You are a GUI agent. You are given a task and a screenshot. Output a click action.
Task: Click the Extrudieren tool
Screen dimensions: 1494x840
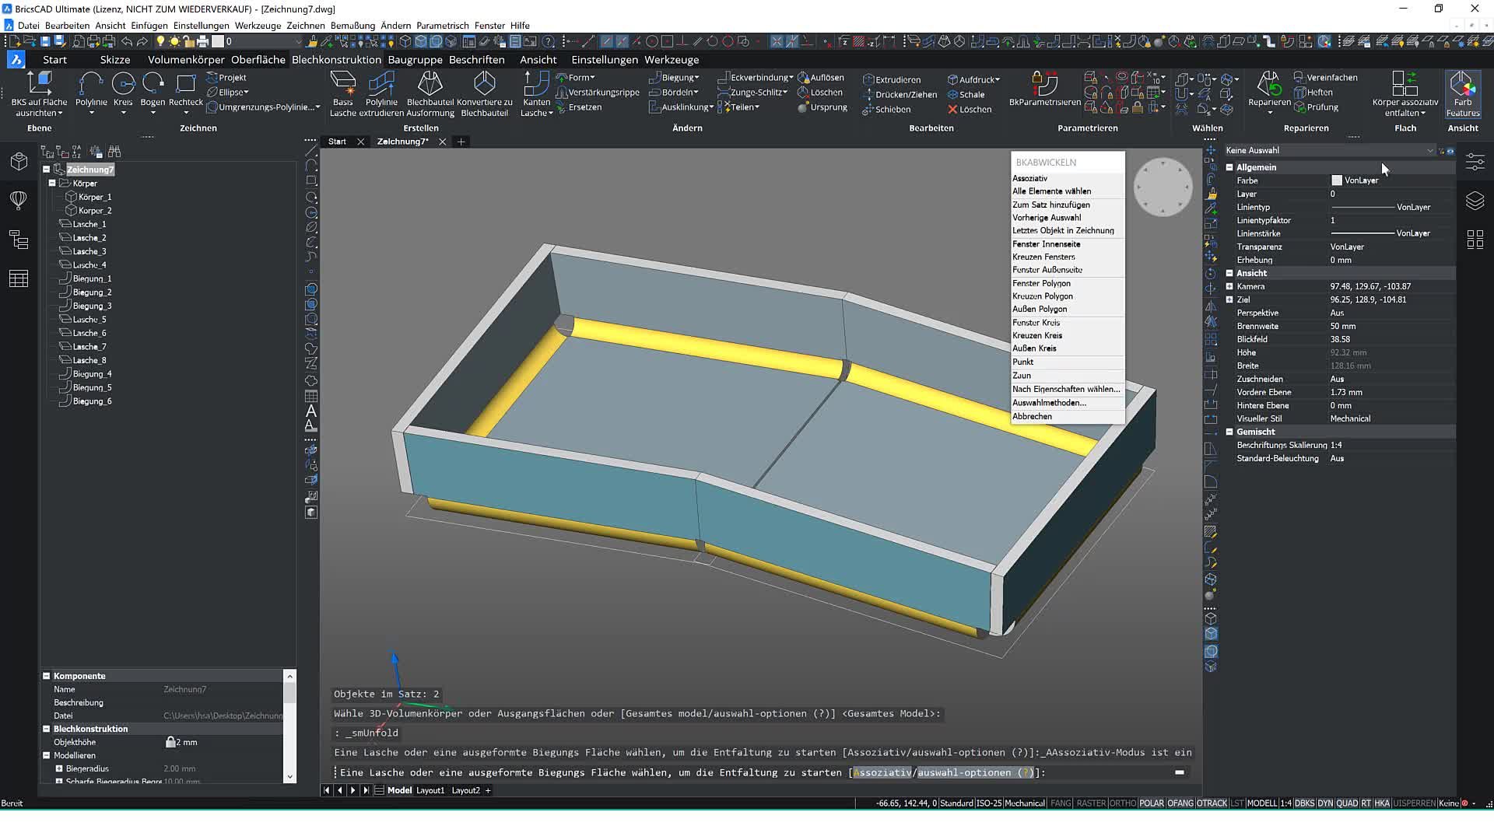click(x=891, y=80)
